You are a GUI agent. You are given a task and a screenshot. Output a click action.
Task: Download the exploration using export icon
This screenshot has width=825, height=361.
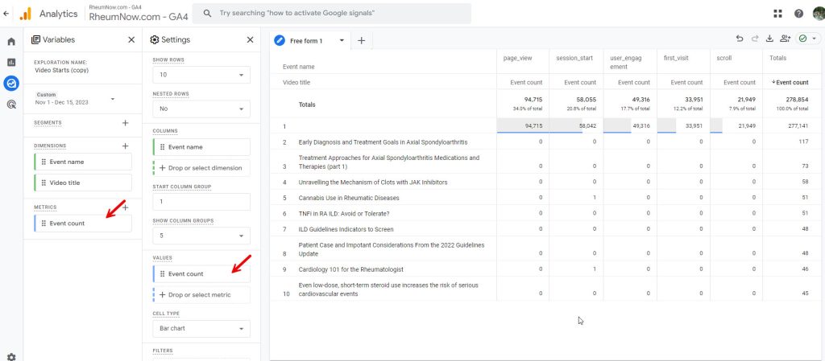point(769,39)
